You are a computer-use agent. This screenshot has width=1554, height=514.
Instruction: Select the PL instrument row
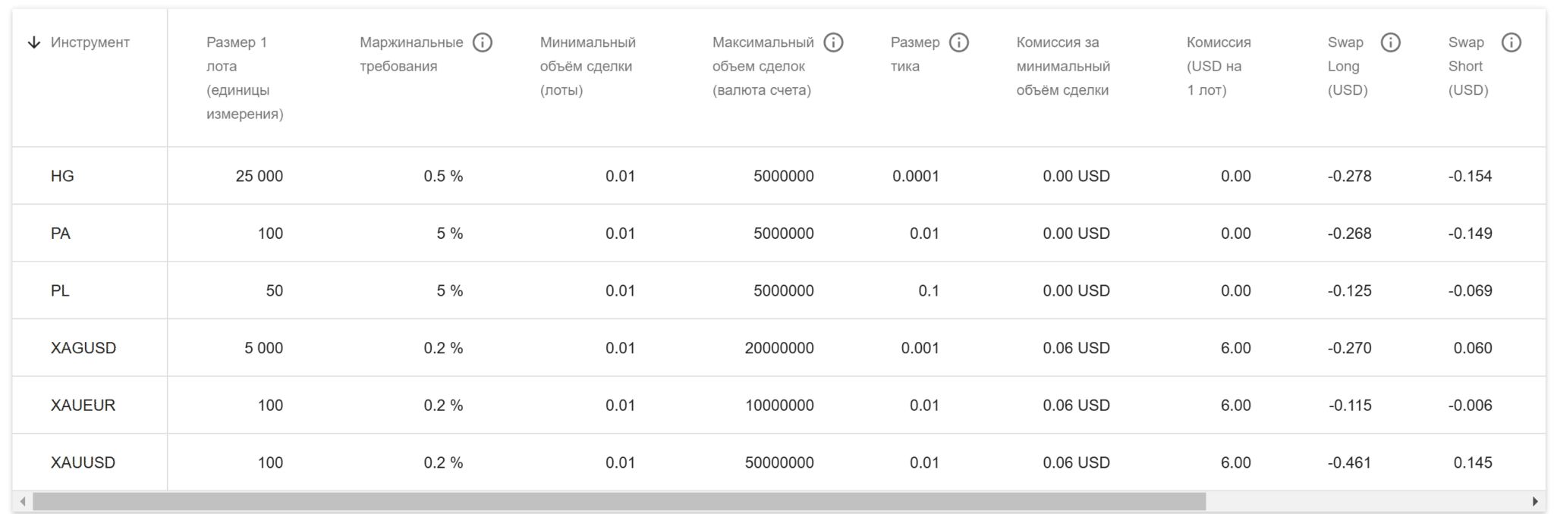(x=60, y=291)
